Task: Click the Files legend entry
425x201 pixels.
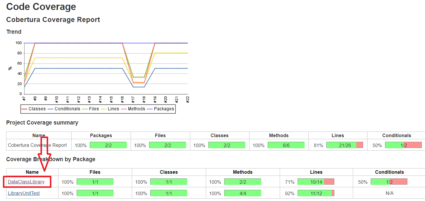Action: pyautogui.click(x=90, y=109)
